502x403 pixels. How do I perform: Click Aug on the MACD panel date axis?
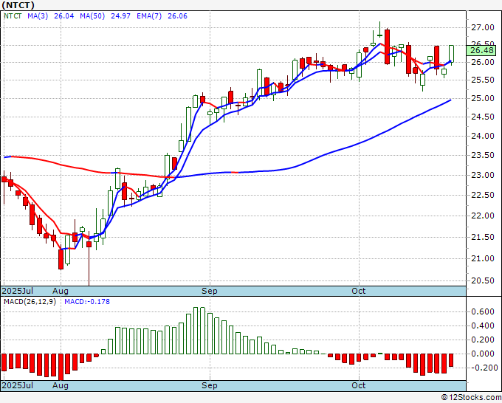pyautogui.click(x=61, y=385)
